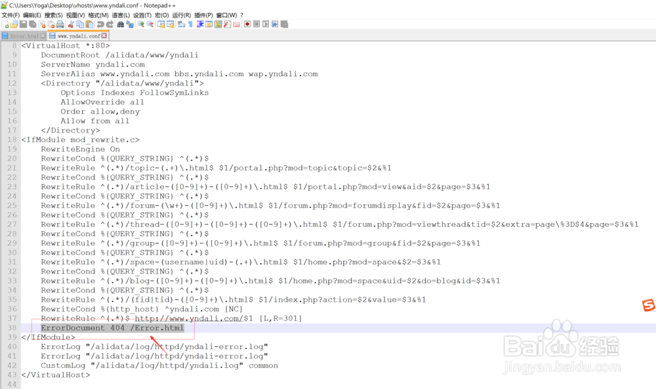
Task: Click the ErrorDocument 404 /Error.html line
Action: (112, 328)
